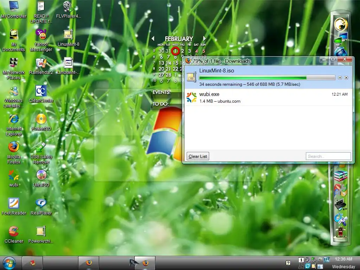Click the Clear List button

(198, 156)
